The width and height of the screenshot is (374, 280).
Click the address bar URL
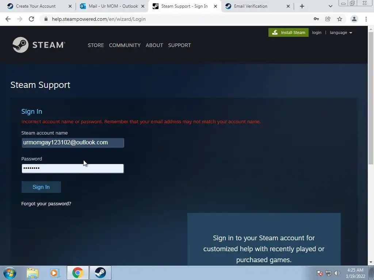click(99, 19)
